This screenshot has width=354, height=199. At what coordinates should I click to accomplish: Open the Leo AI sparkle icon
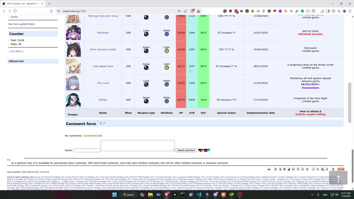coord(339,11)
